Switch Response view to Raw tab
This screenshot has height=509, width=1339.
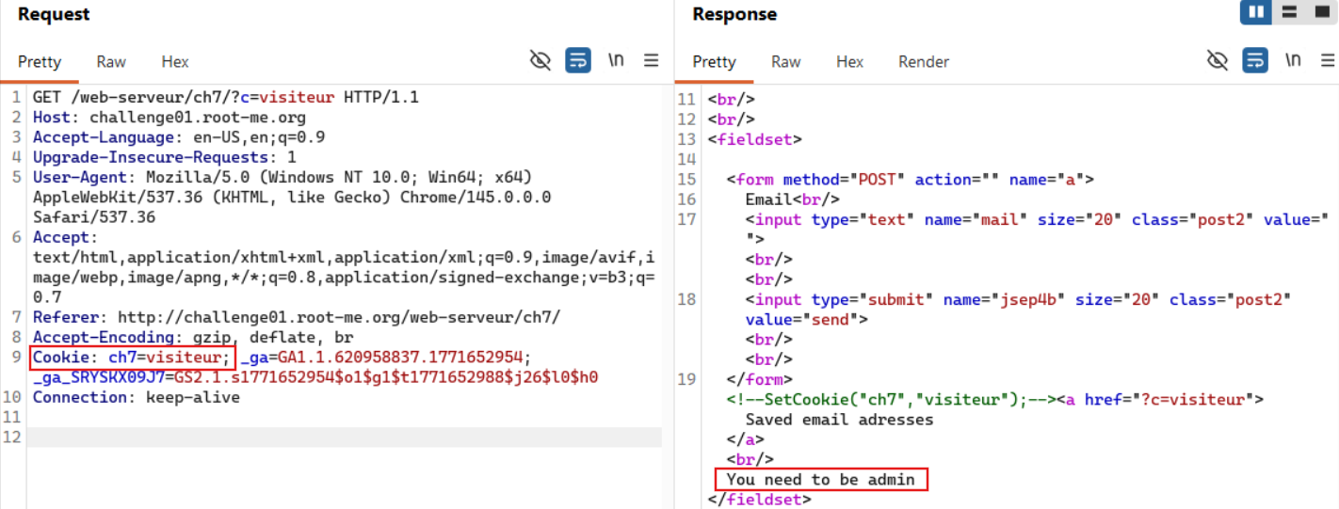point(786,62)
